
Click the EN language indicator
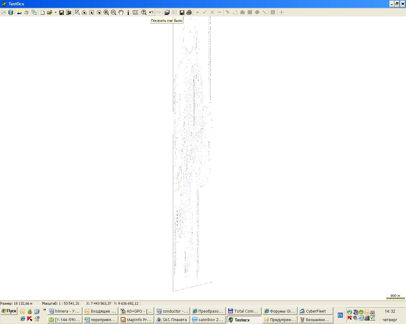click(x=340, y=315)
